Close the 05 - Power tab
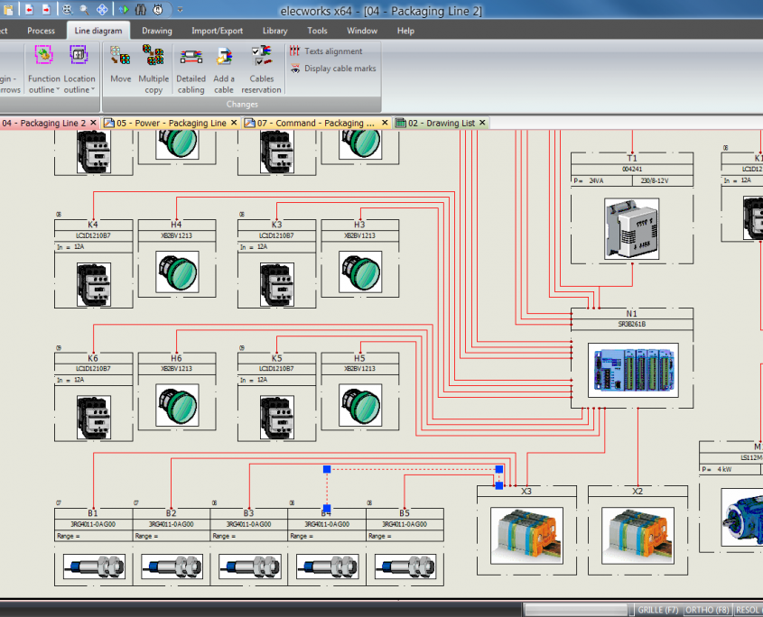The width and height of the screenshot is (763, 617). [x=234, y=123]
